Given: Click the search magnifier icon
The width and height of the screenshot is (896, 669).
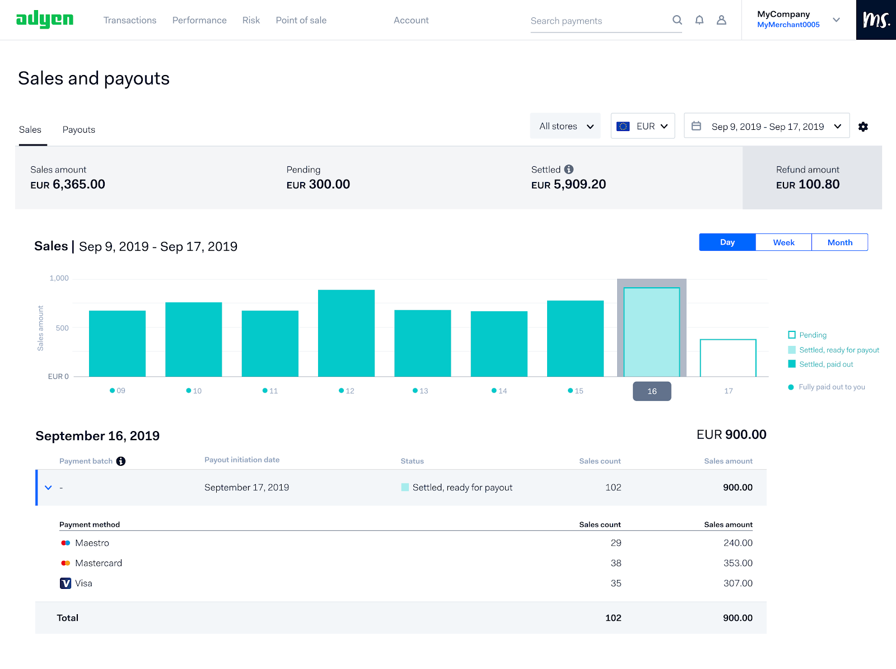Looking at the screenshot, I should point(677,20).
